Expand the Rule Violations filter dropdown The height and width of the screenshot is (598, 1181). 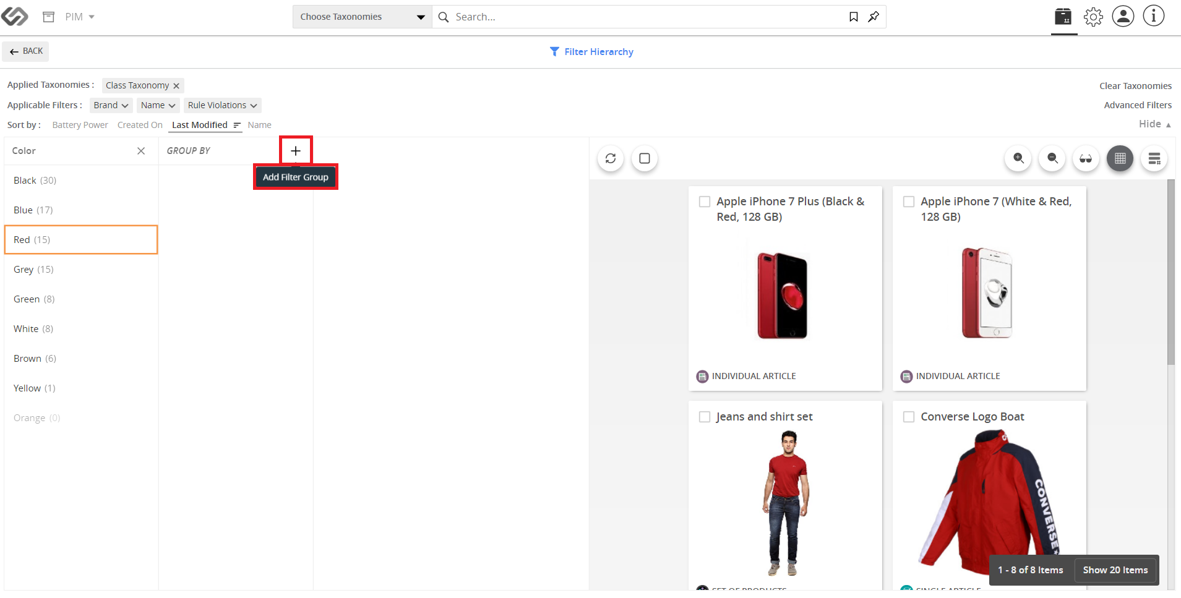coord(223,105)
